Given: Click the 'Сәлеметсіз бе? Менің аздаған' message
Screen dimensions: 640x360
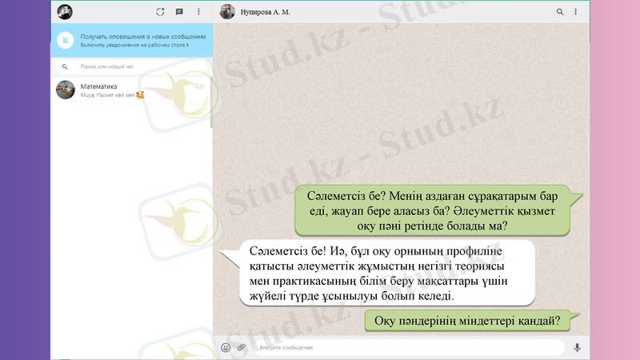Looking at the screenshot, I should coord(432,210).
